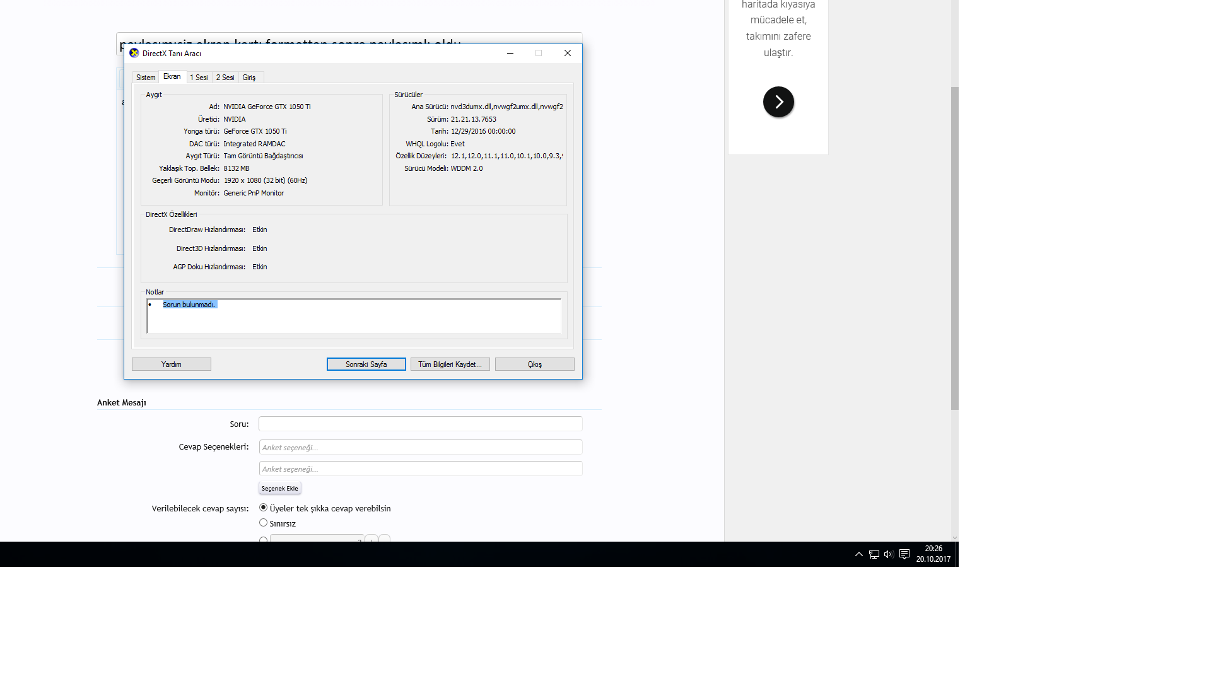Image resolution: width=1211 pixels, height=681 pixels.
Task: Select the Sınırsız radio option
Action: pyautogui.click(x=264, y=523)
